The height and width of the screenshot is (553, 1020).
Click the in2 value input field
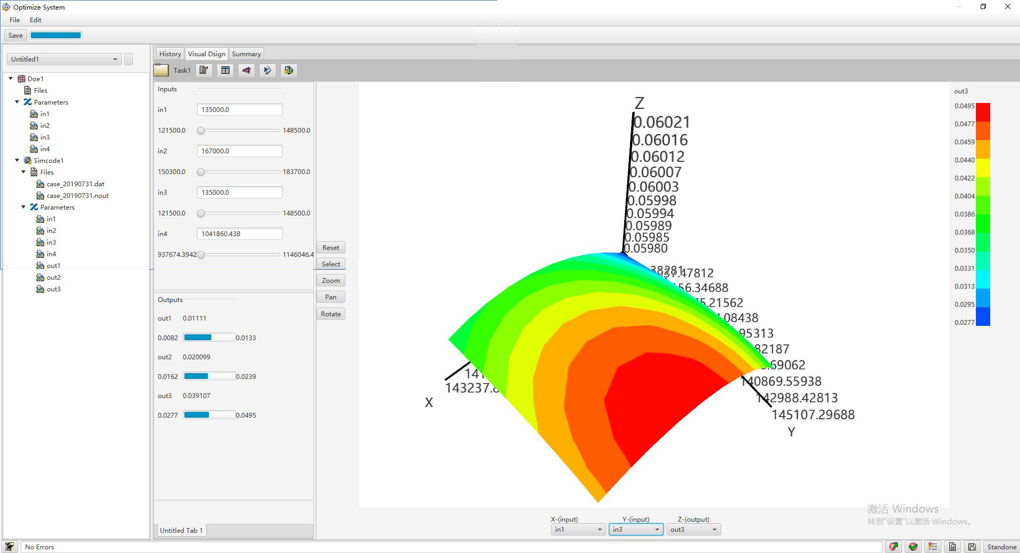click(x=240, y=151)
